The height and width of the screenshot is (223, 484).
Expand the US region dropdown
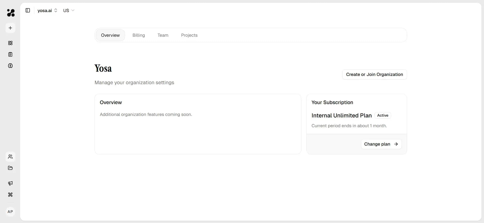69,11
